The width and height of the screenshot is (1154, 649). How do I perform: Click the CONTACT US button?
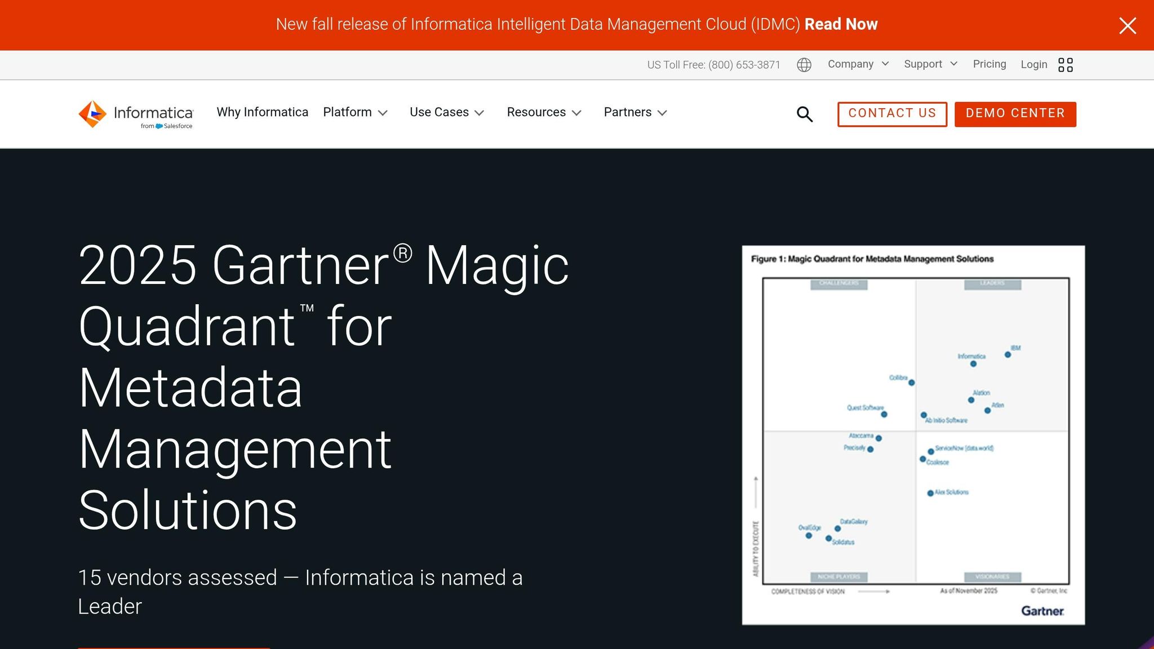[892, 114]
